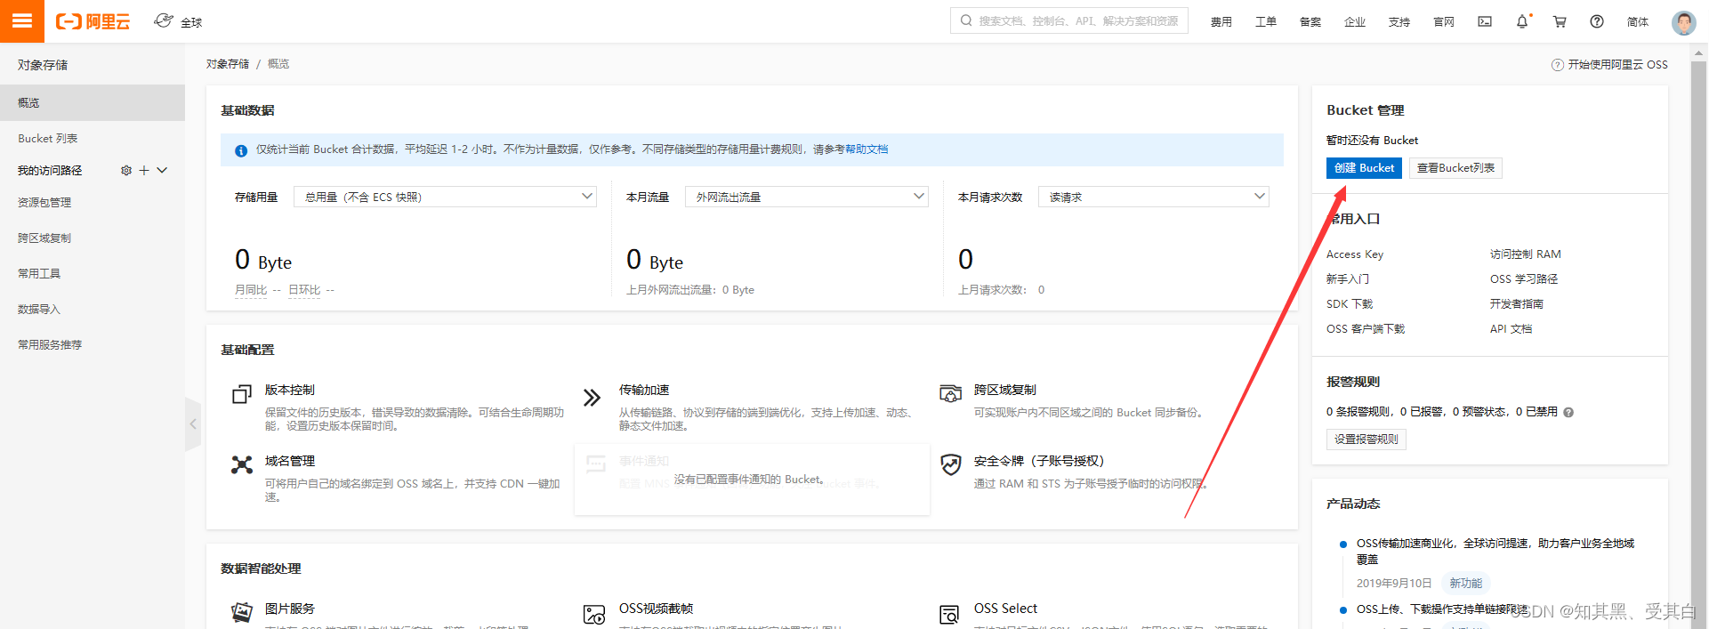Click 设置报警规则 button

[x=1366, y=439]
